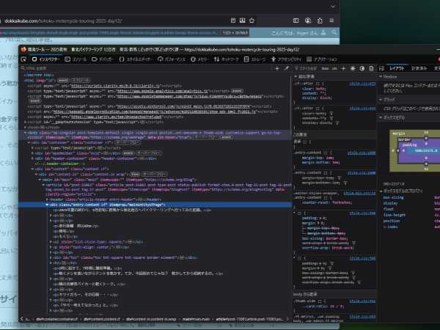440x330 pixels.
Task: Open the コンソール (Console) tab
Action: click(78, 59)
